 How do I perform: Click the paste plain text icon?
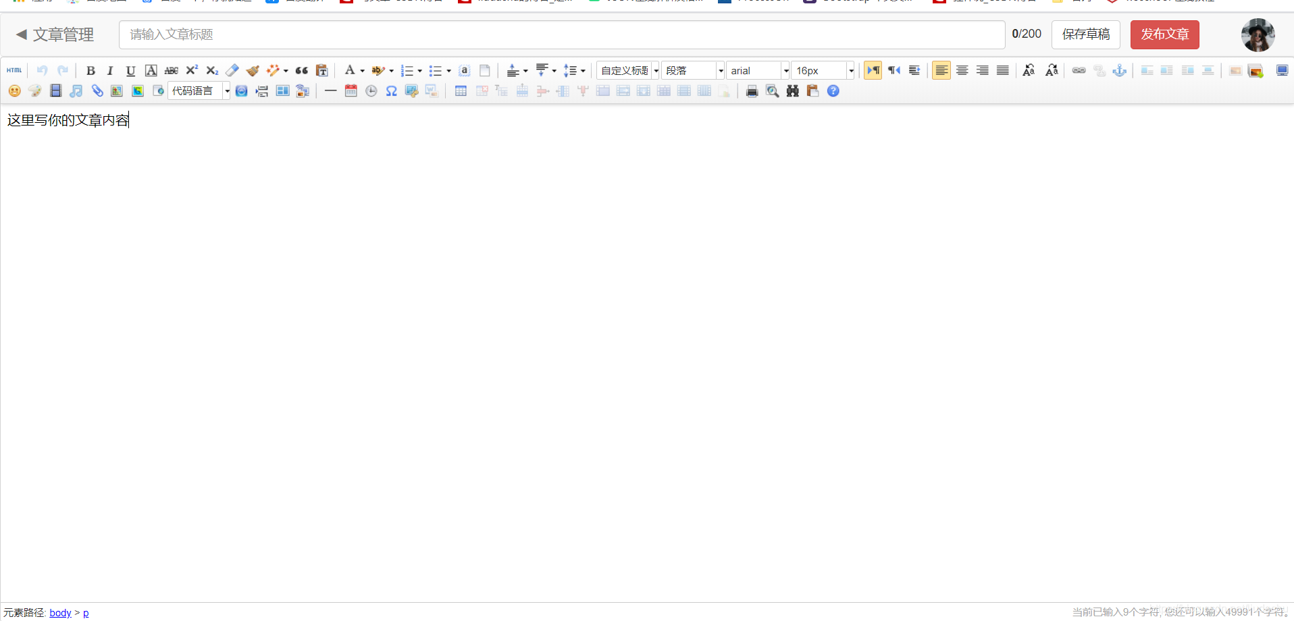click(x=322, y=70)
